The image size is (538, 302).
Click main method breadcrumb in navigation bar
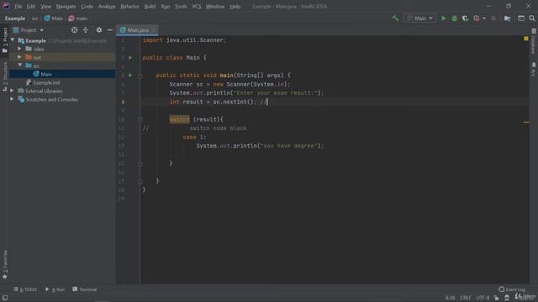(x=78, y=18)
